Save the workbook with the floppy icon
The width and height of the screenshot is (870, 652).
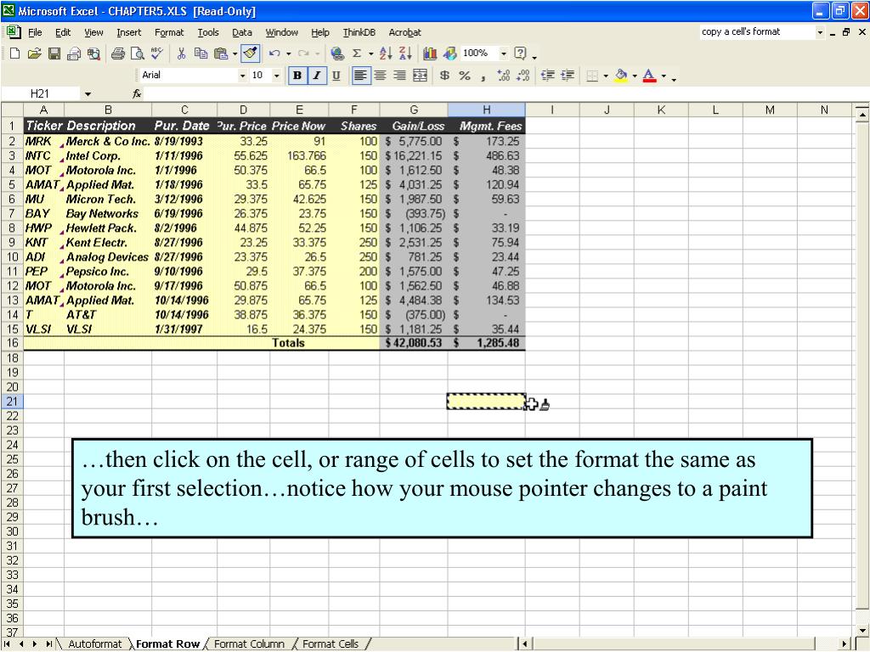(54, 53)
